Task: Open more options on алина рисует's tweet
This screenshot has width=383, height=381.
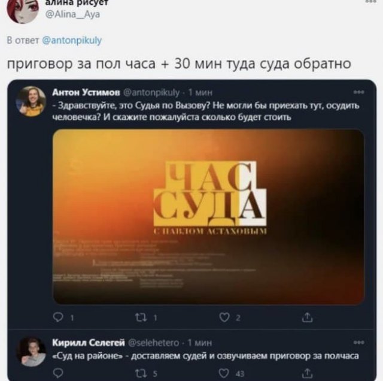Action: [371, 1]
